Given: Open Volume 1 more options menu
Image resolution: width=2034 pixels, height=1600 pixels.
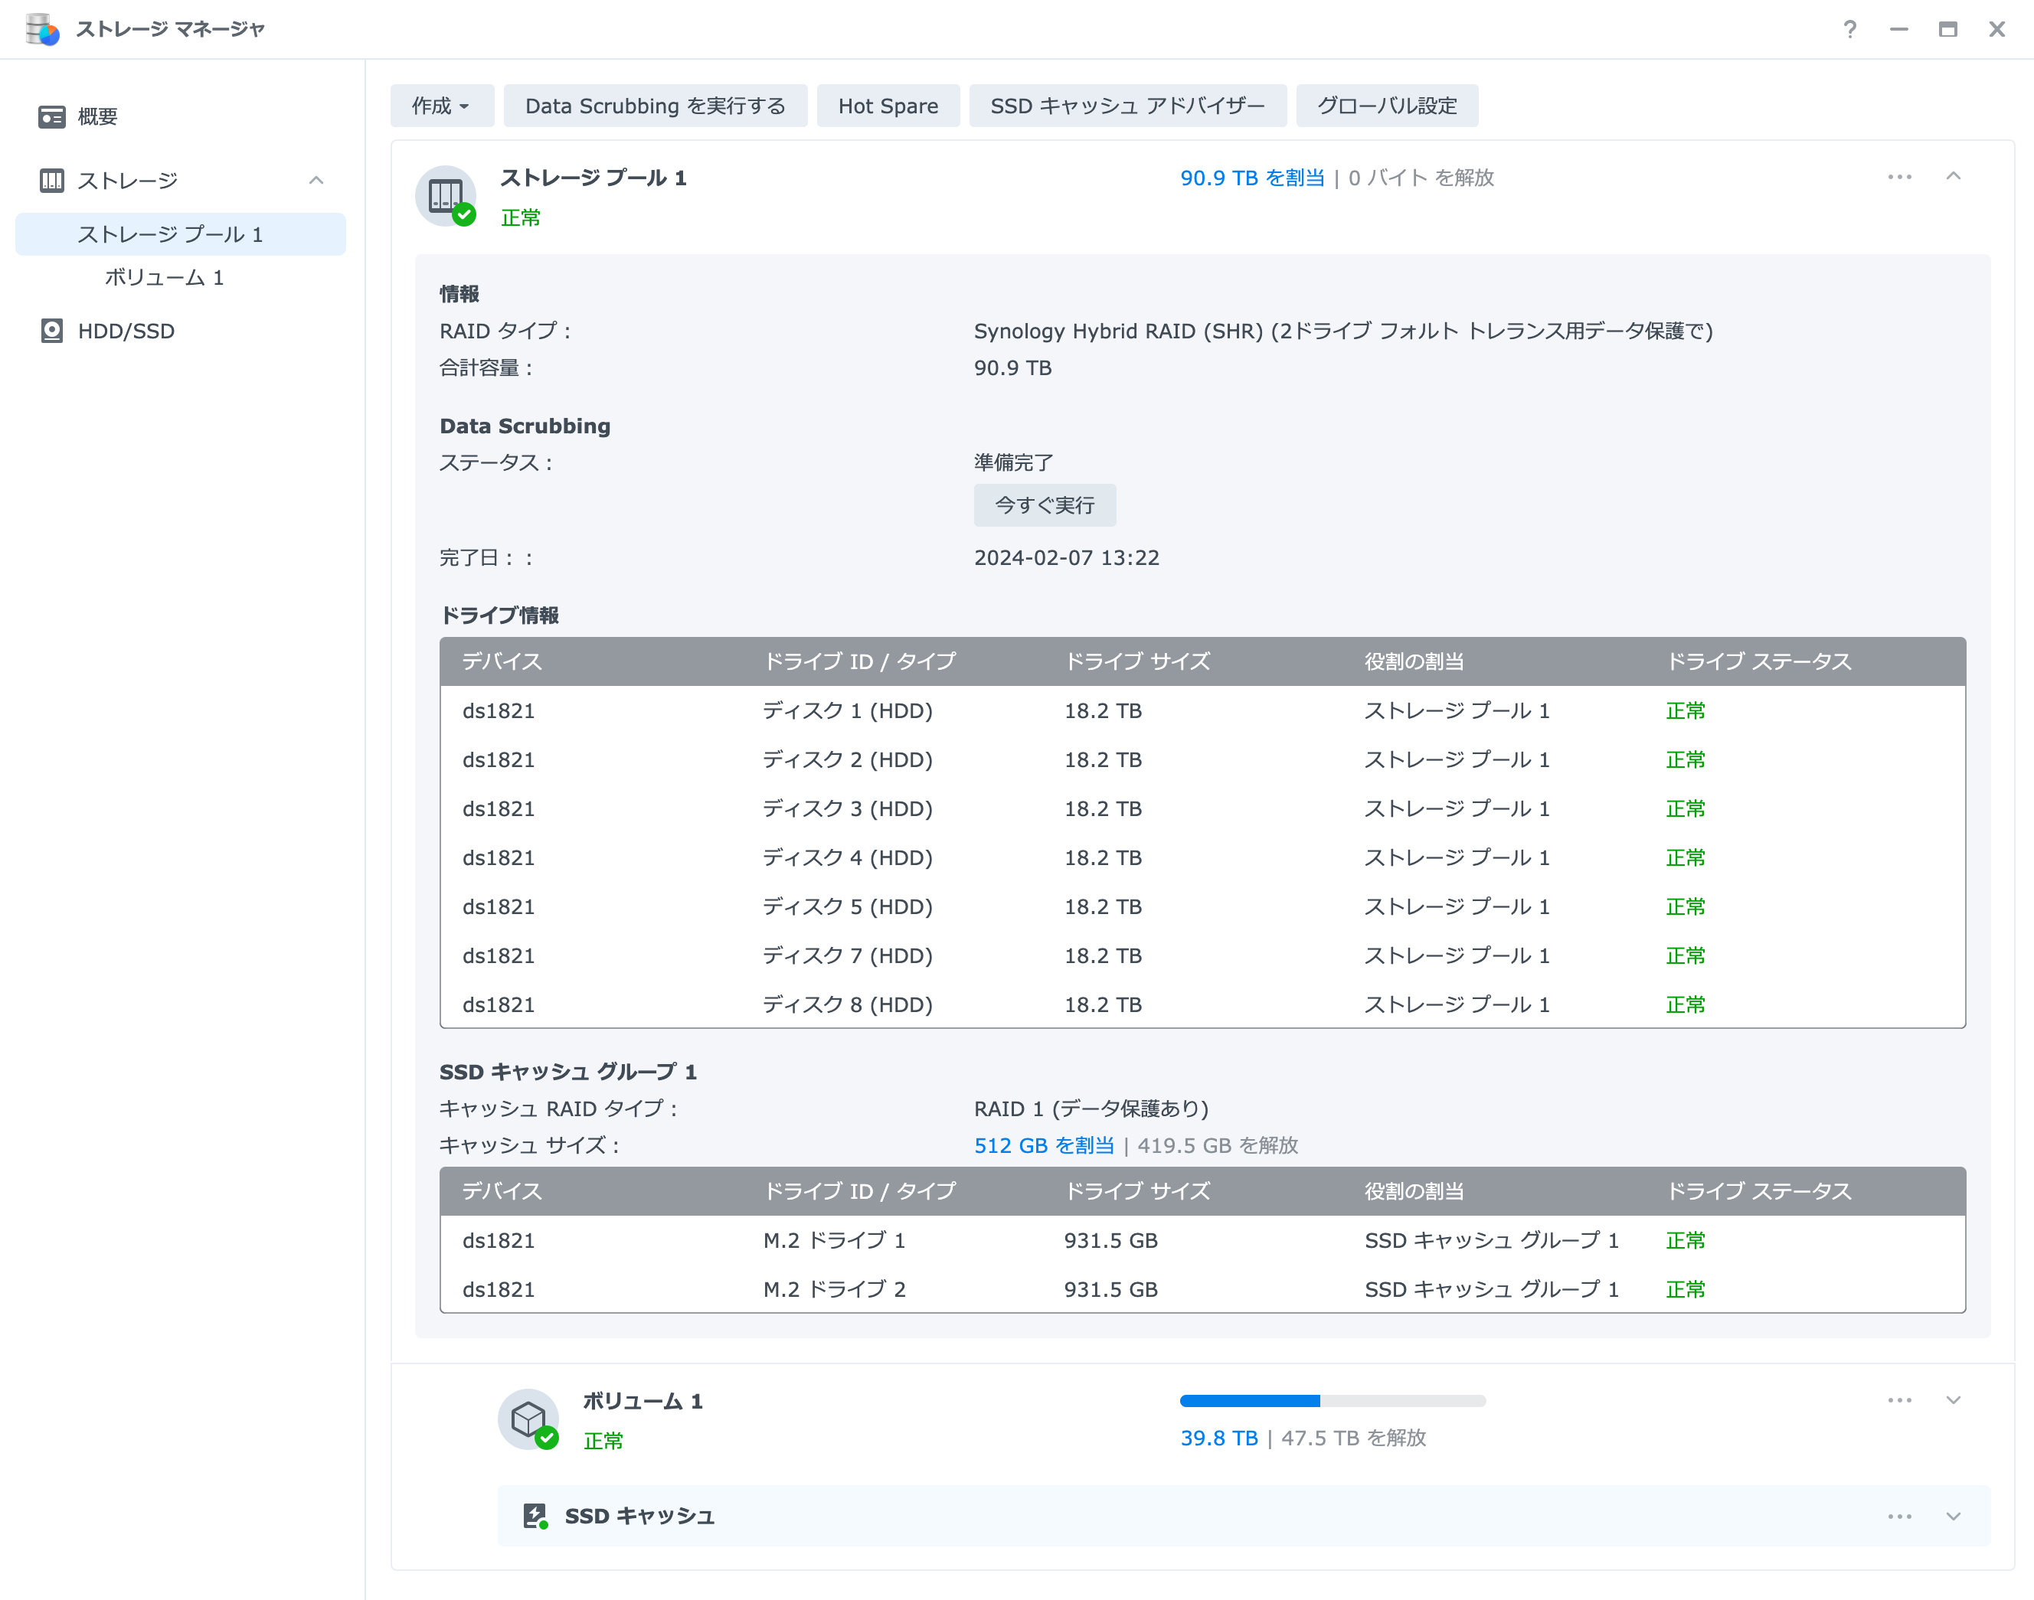Looking at the screenshot, I should click(1899, 1399).
